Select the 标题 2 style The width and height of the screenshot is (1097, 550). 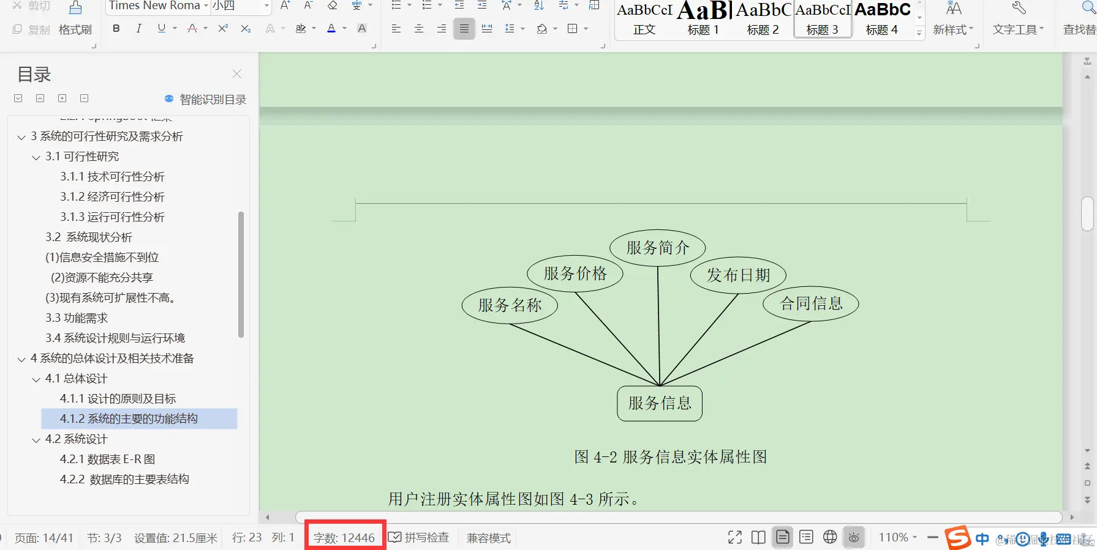pyautogui.click(x=763, y=20)
